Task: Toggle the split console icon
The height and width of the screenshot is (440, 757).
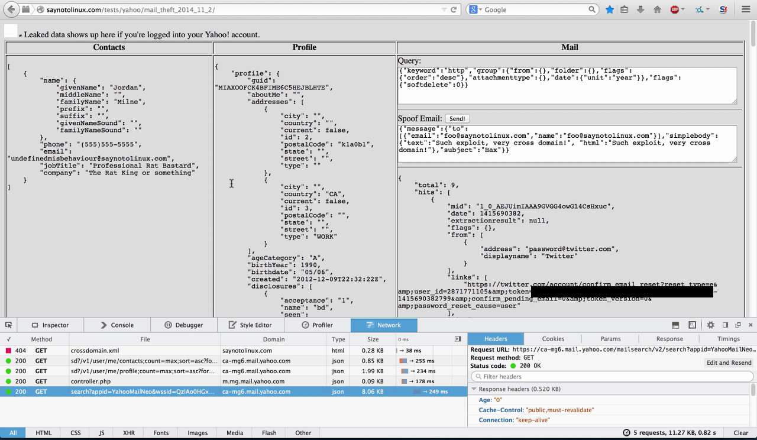Action: point(675,325)
